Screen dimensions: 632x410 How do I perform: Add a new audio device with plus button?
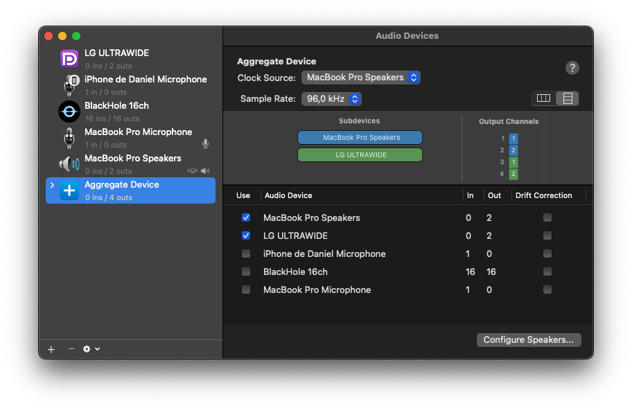coord(51,349)
